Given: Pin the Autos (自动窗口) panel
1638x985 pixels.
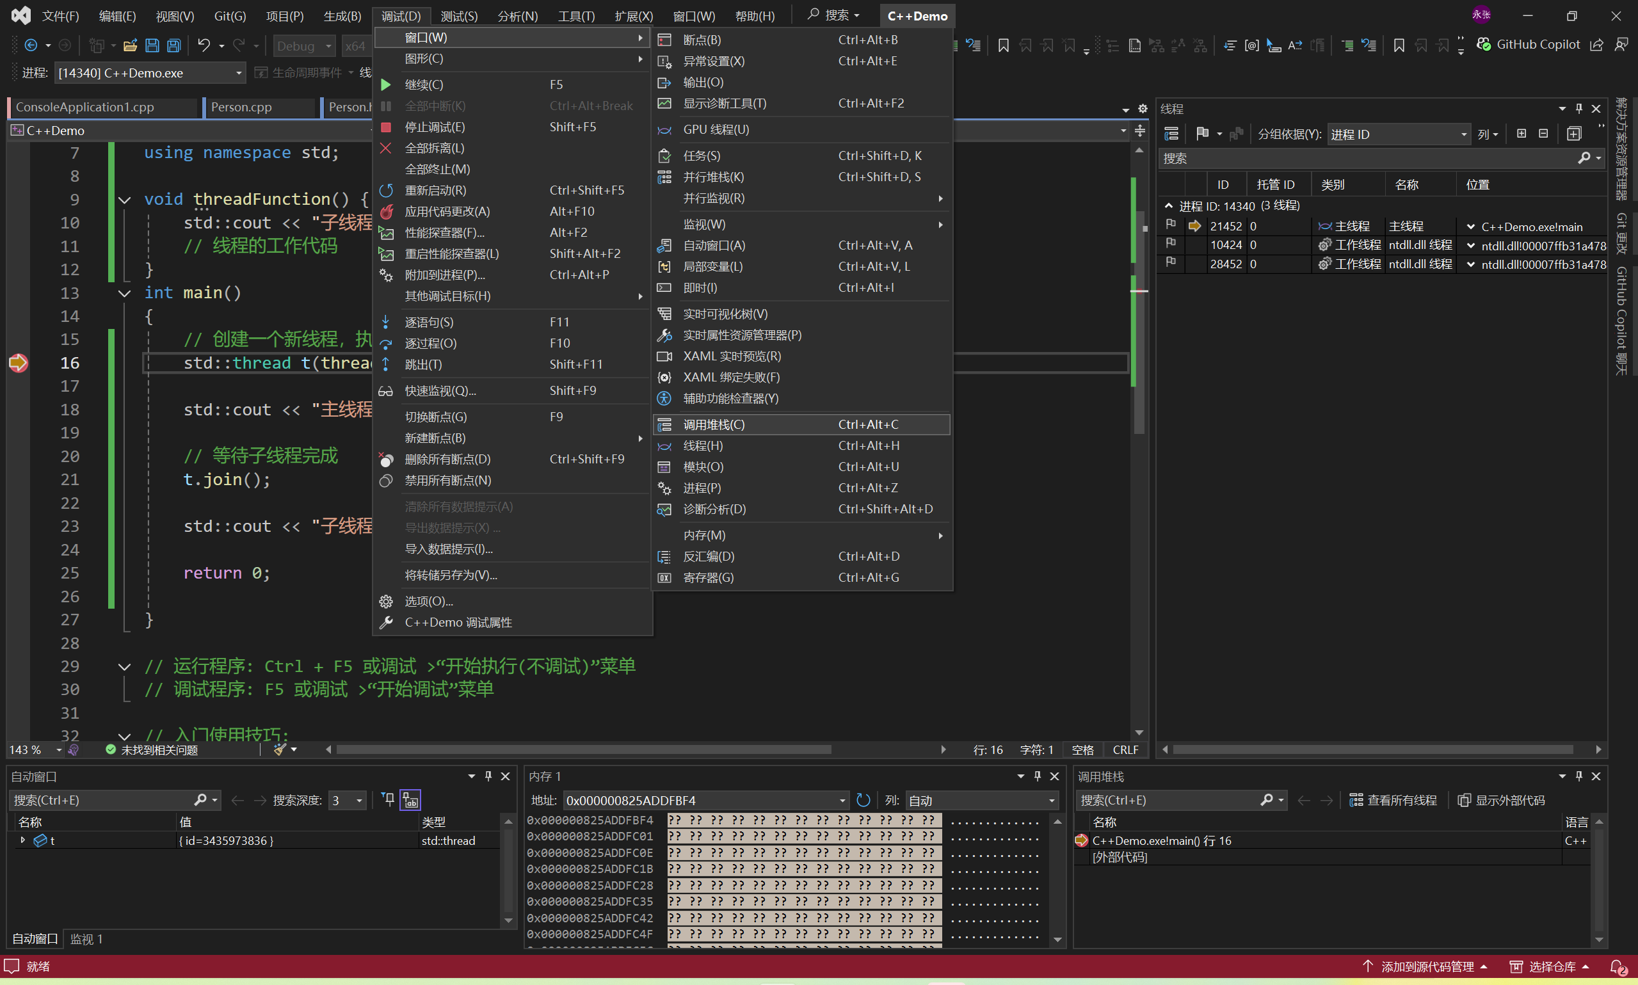Looking at the screenshot, I should (488, 776).
